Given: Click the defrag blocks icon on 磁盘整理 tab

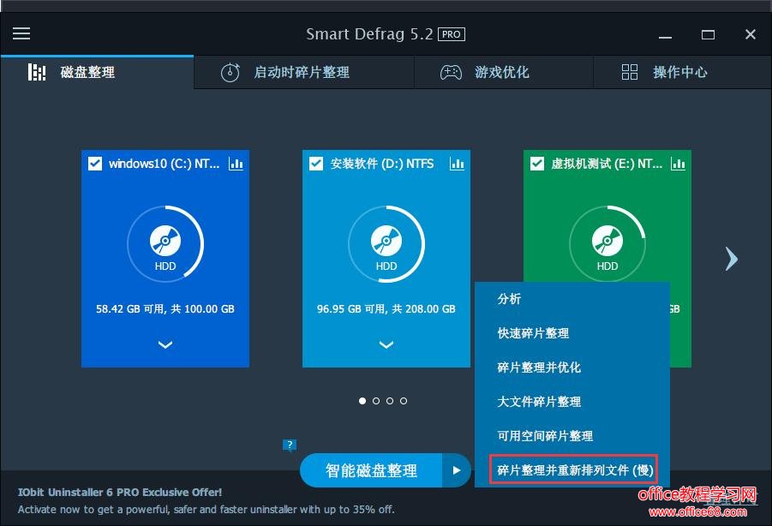Looking at the screenshot, I should [37, 72].
